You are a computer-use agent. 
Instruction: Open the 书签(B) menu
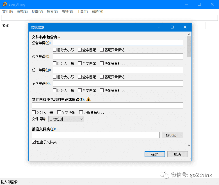[67, 12]
